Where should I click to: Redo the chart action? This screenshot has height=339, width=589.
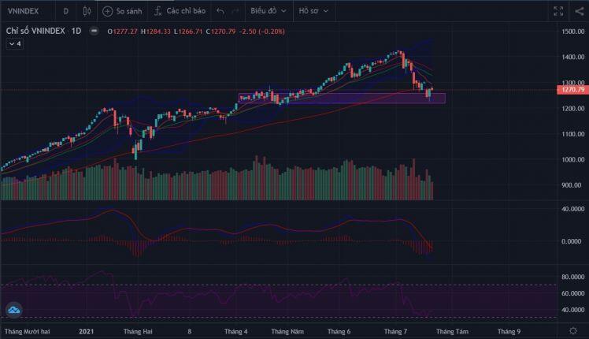click(235, 11)
